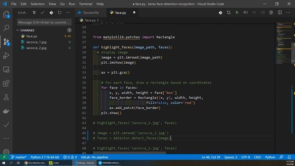This screenshot has width=295, height=166.
Task: Click line number 36 in gutter
Action: point(84,88)
